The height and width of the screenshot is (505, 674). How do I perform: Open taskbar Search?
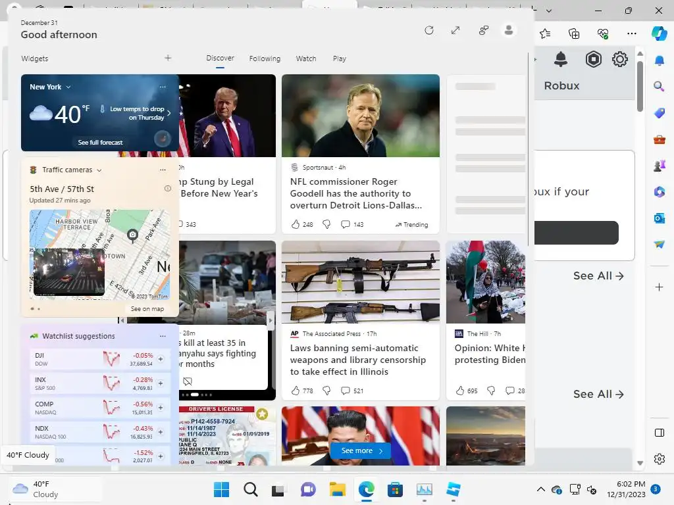pos(250,489)
